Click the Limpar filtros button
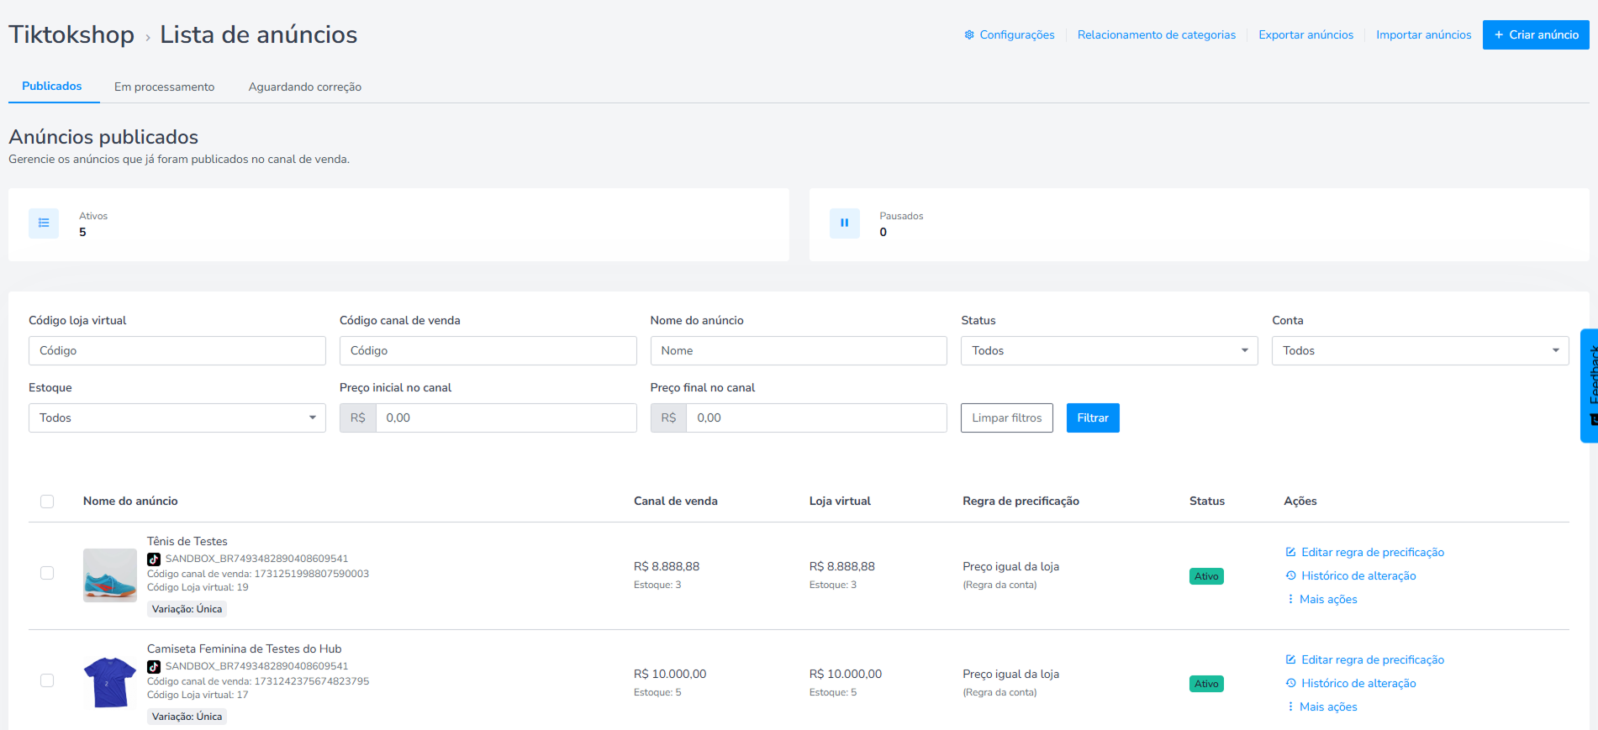 [x=1007, y=418]
